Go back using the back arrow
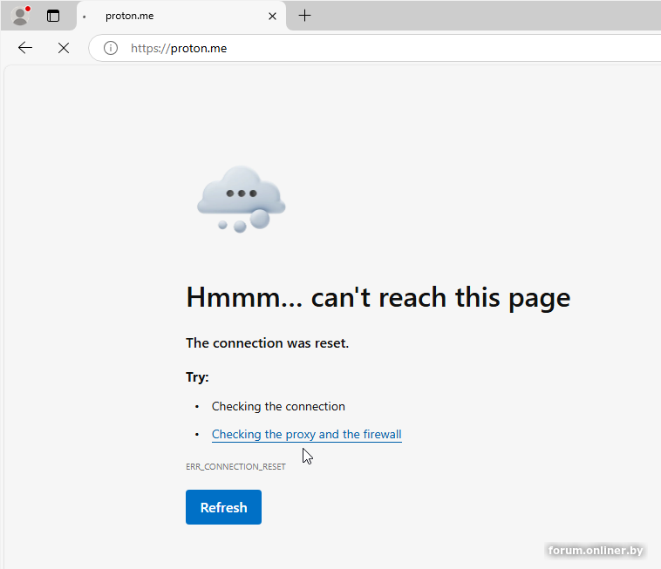661x569 pixels. pyautogui.click(x=25, y=48)
